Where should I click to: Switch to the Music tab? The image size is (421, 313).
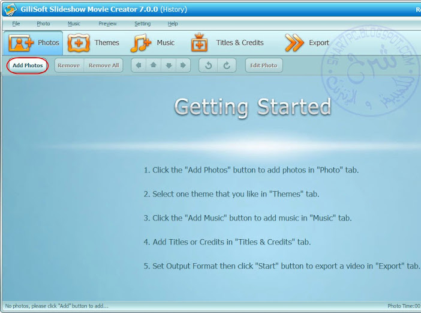click(x=152, y=43)
